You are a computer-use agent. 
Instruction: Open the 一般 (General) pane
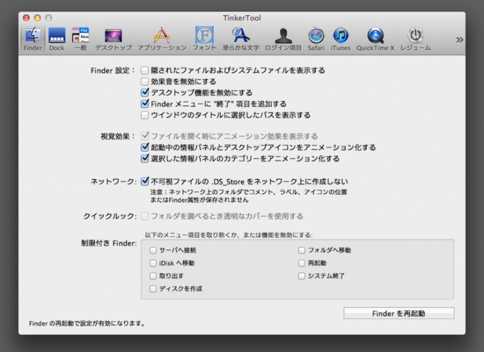pyautogui.click(x=80, y=39)
